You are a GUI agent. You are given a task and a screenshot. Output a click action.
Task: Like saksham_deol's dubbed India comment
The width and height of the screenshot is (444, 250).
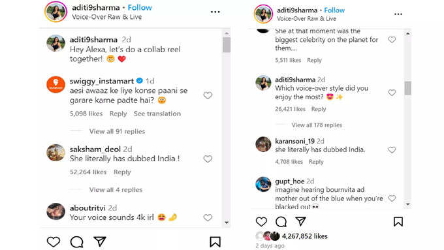tap(208, 159)
